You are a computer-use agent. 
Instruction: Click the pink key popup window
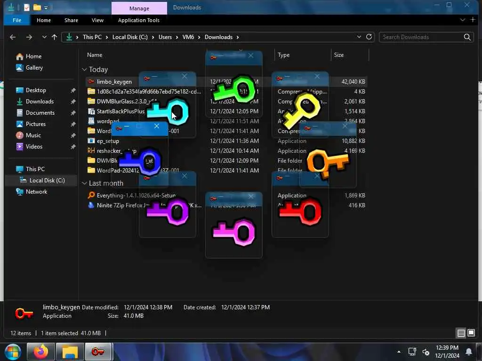(234, 225)
